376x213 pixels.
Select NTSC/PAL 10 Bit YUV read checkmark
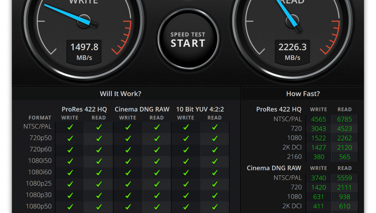pos(215,127)
